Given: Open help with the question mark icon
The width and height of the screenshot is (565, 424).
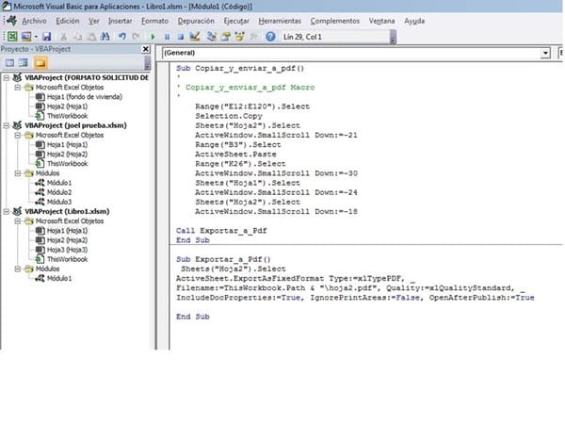Looking at the screenshot, I should click(x=269, y=36).
